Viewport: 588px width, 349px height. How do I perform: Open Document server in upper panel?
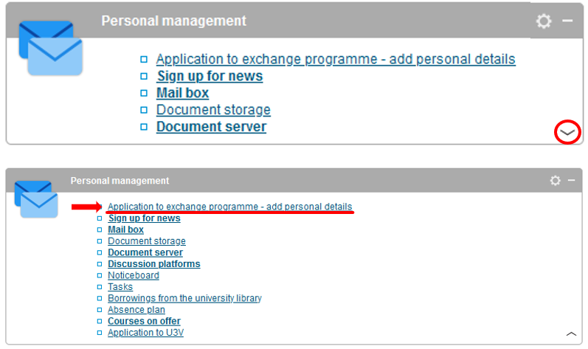[x=211, y=127]
